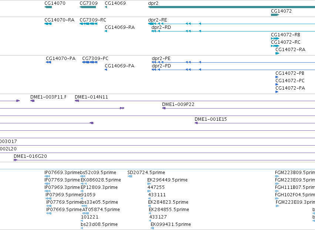The height and width of the screenshot is (230, 315).
Task: Click the blue CG7309-PC coding segment glyph
Action: coord(90,62)
